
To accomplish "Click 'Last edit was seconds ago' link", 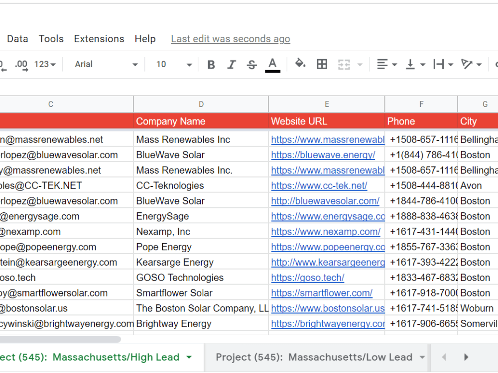I will 231,39.
